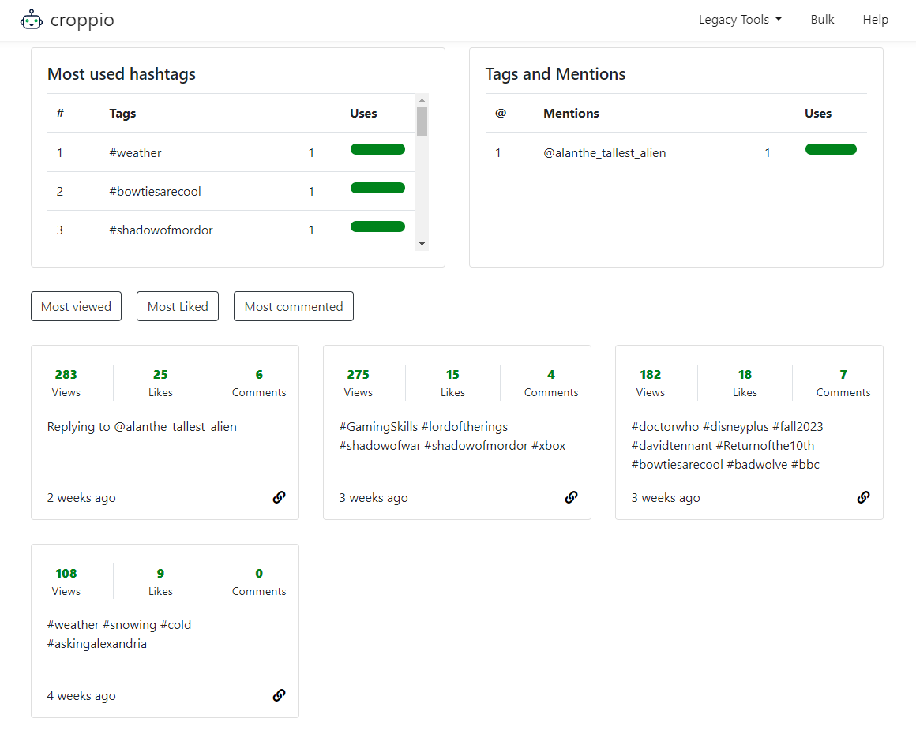Open the Legacy Tools dropdown

740,20
